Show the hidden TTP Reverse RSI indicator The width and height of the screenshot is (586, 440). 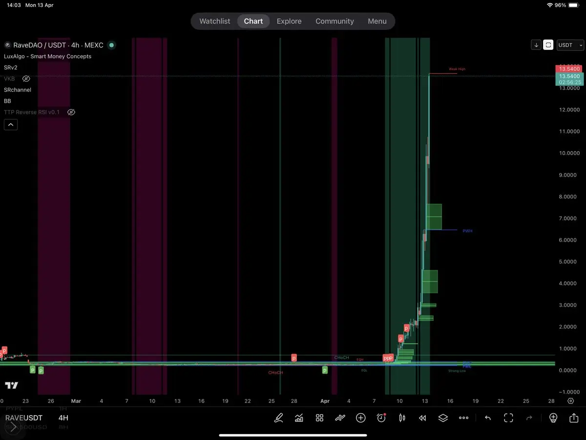click(x=71, y=112)
